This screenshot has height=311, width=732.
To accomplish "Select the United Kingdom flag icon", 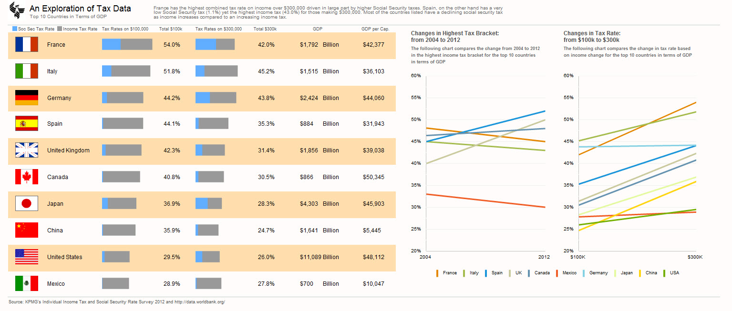I will [x=27, y=150].
